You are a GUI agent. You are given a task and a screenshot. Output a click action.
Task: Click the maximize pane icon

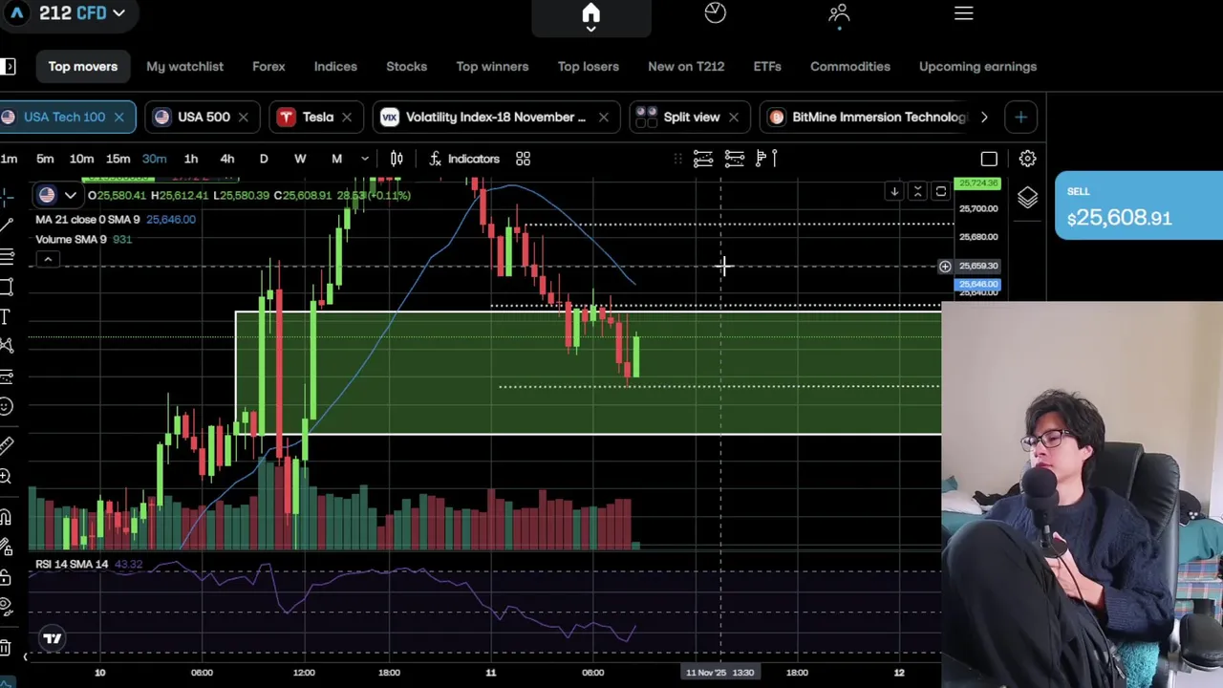[940, 192]
